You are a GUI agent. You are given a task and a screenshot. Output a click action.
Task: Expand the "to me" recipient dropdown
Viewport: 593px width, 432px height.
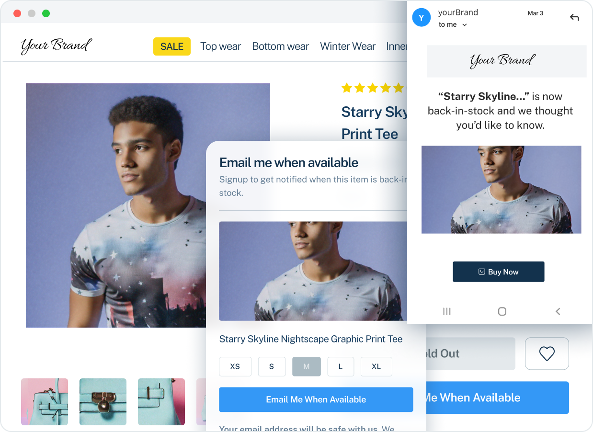(453, 24)
